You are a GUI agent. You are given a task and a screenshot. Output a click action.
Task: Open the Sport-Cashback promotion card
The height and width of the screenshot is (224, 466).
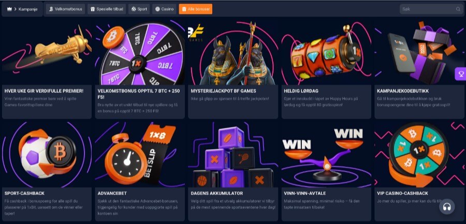47,171
